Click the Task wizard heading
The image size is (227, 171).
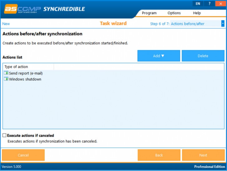[x=113, y=23]
